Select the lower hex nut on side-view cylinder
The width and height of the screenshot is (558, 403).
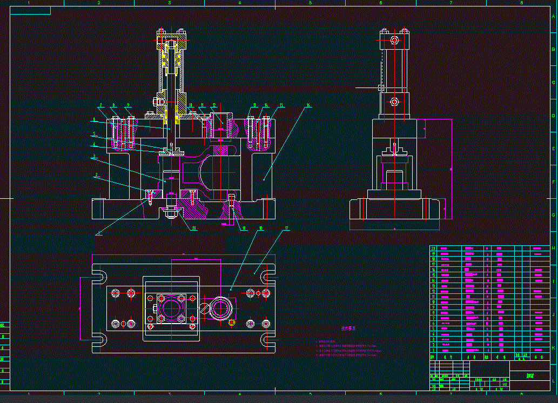(394, 102)
